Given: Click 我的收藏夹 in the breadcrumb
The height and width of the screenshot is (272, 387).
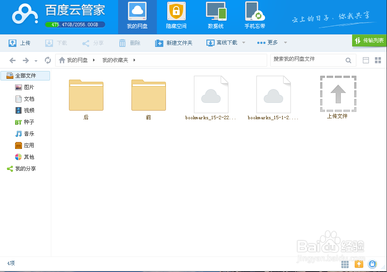Looking at the screenshot, I should click(x=115, y=60).
